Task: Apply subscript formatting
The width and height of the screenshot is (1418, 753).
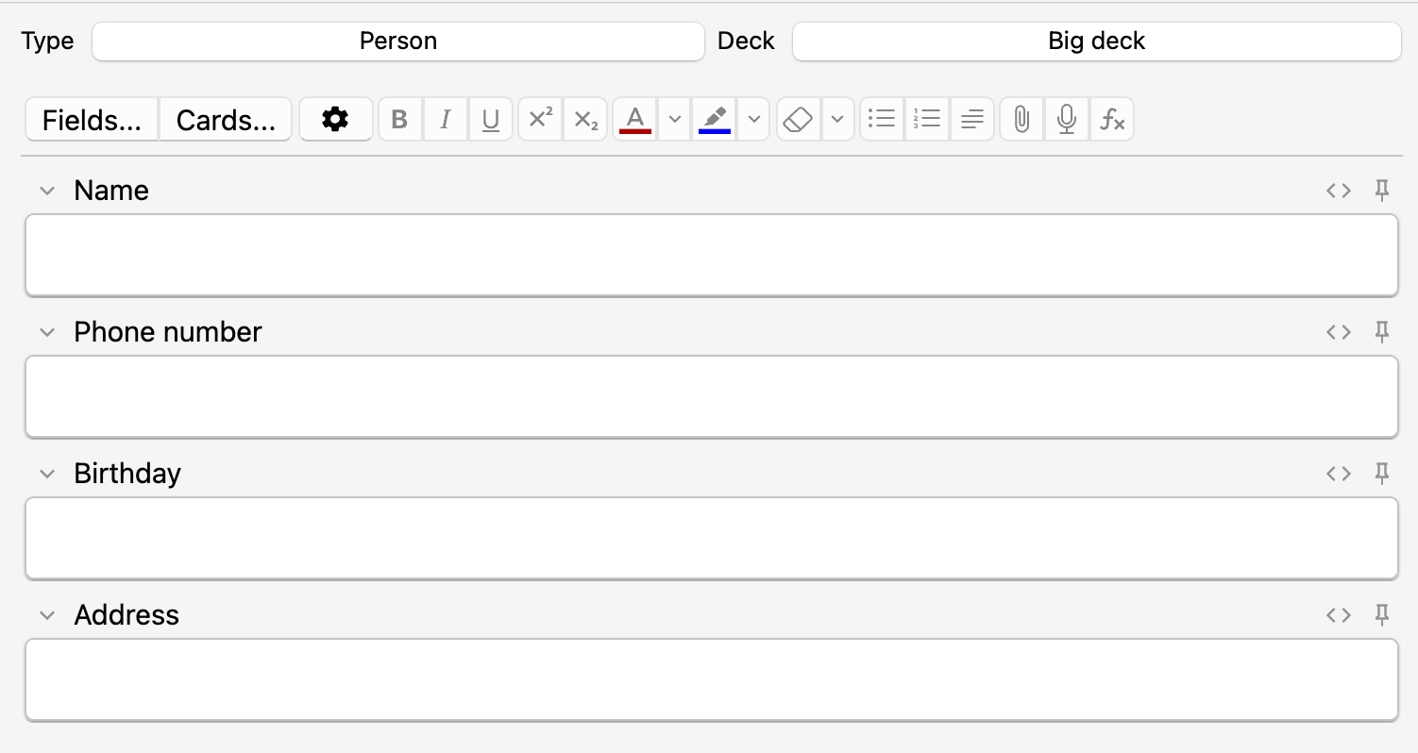Action: 586,120
